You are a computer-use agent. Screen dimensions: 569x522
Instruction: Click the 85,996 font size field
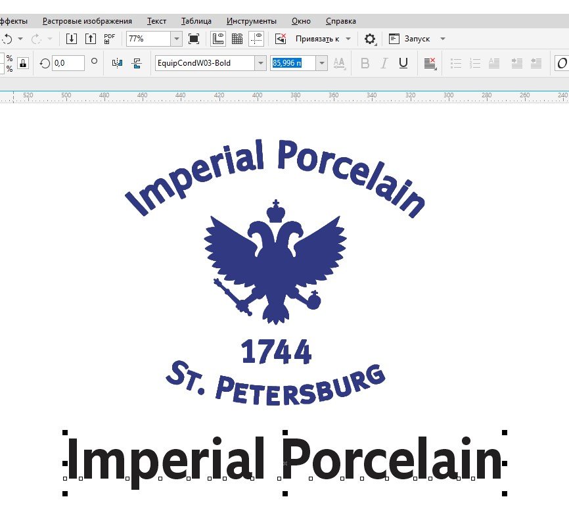pos(293,63)
